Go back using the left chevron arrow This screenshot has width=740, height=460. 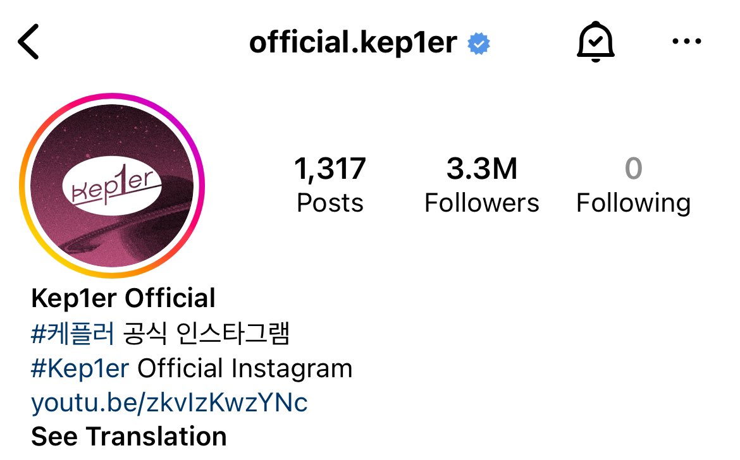[x=28, y=42]
